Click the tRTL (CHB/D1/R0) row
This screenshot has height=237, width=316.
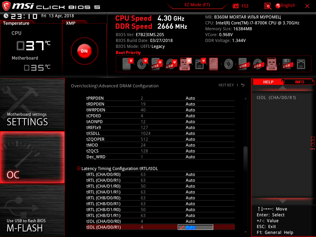[160, 210]
